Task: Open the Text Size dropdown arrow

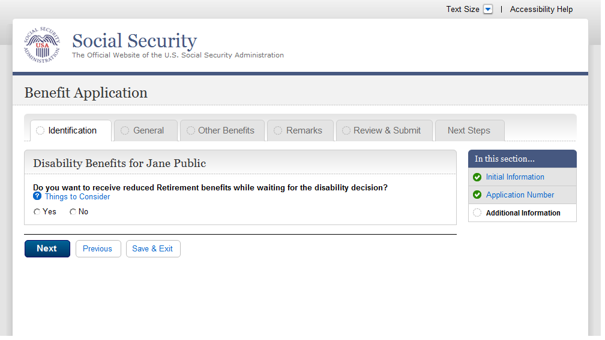Action: (x=488, y=10)
